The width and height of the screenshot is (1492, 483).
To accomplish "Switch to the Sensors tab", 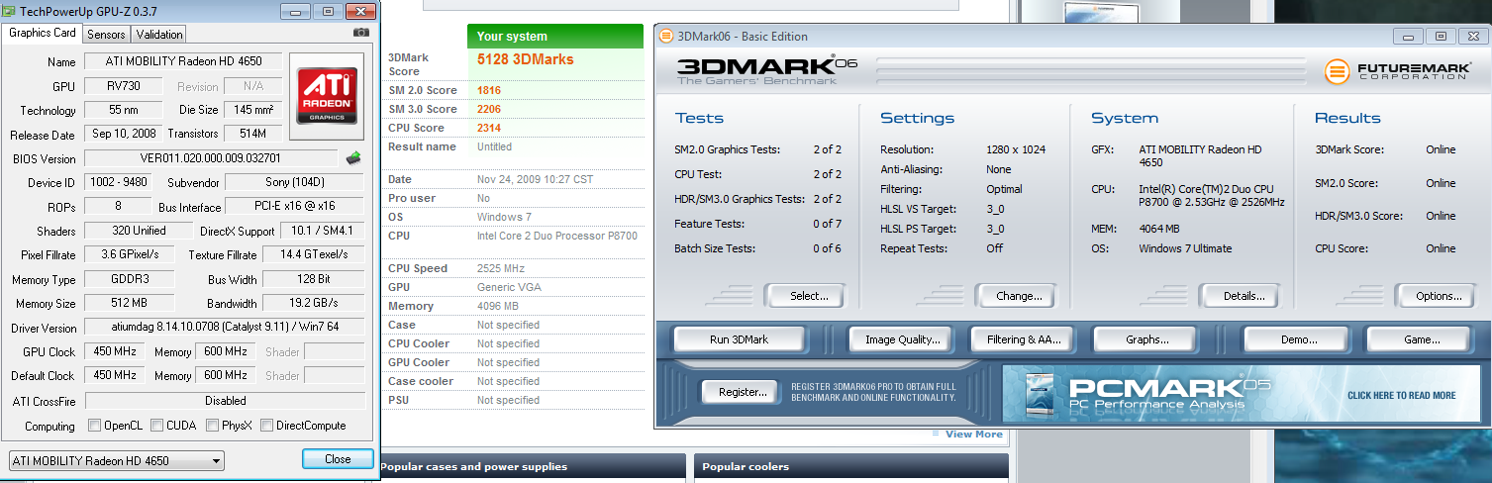I will click(106, 34).
